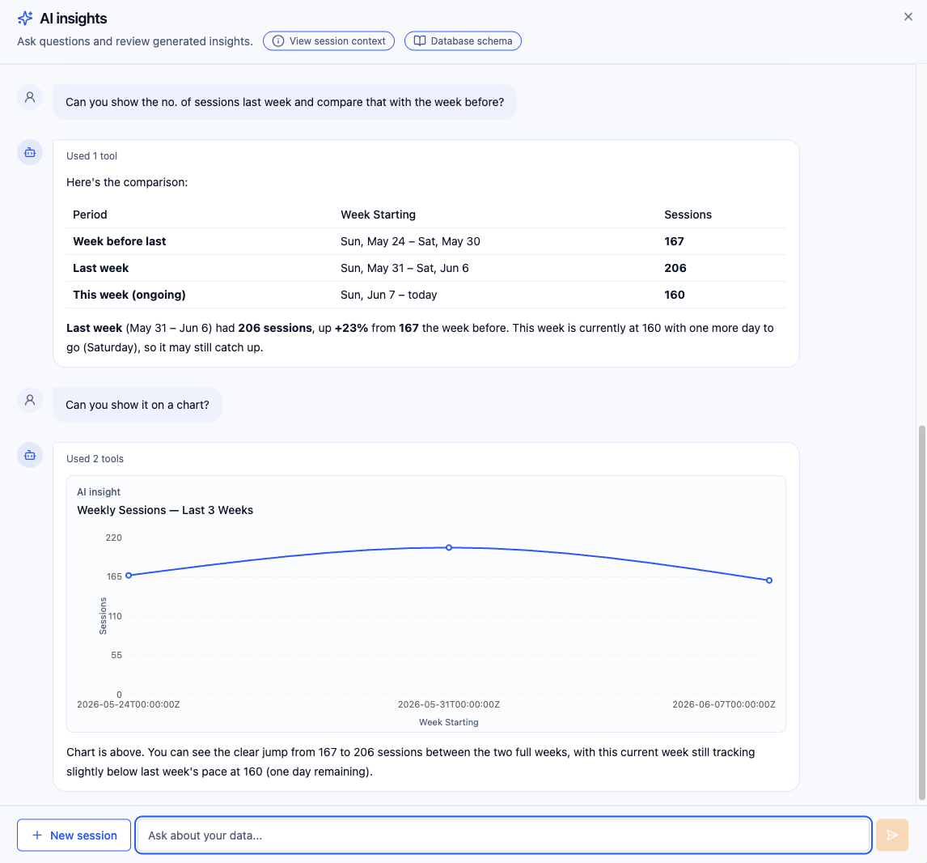Click user avatar beside chart request

[30, 401]
